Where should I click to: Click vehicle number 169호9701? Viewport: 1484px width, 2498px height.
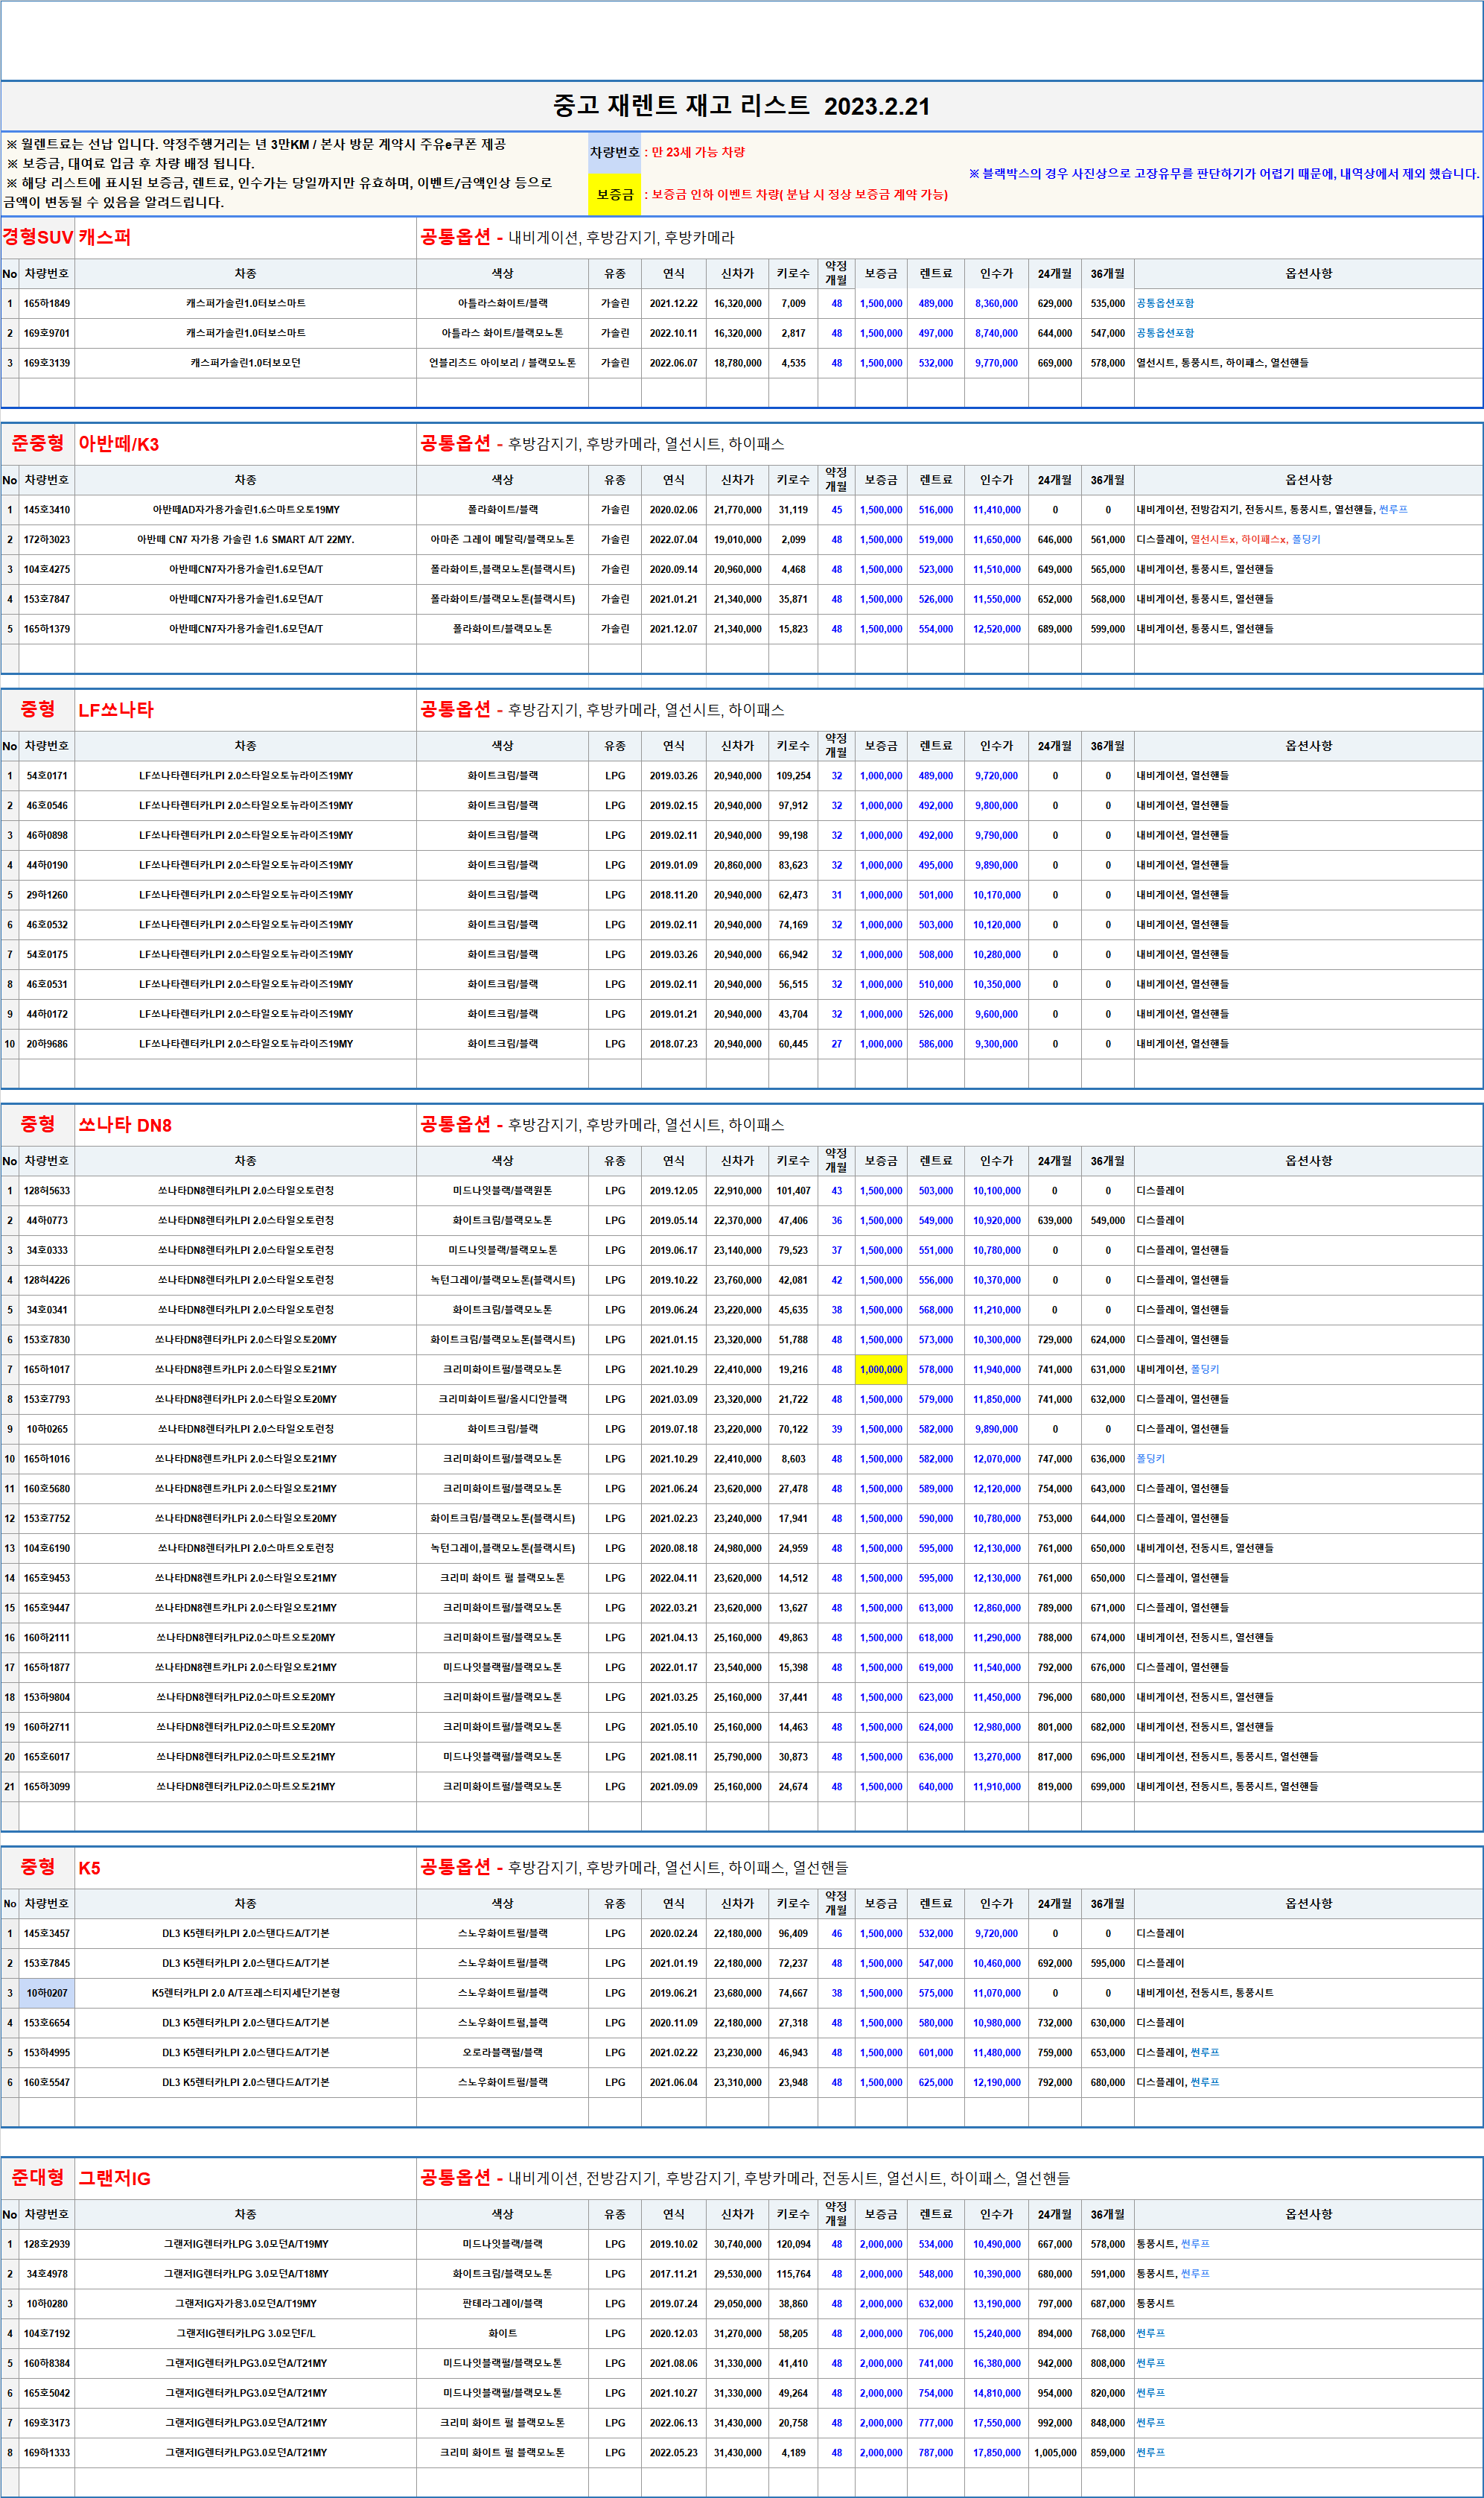(47, 333)
